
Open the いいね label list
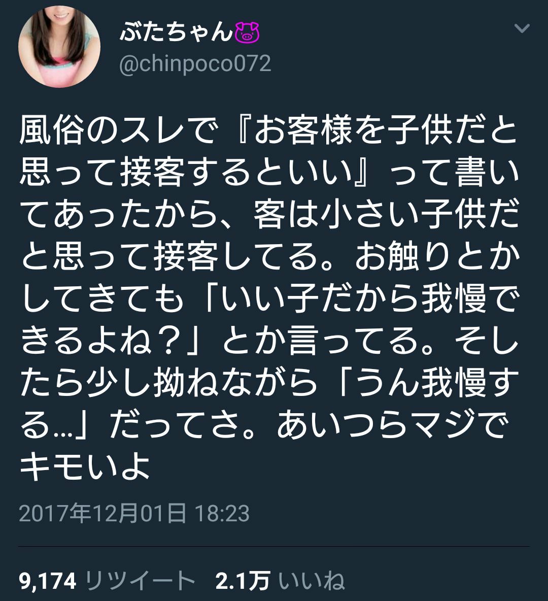pos(311,581)
